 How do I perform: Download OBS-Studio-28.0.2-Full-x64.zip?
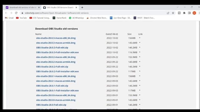pyautogui.click(x=52, y=67)
